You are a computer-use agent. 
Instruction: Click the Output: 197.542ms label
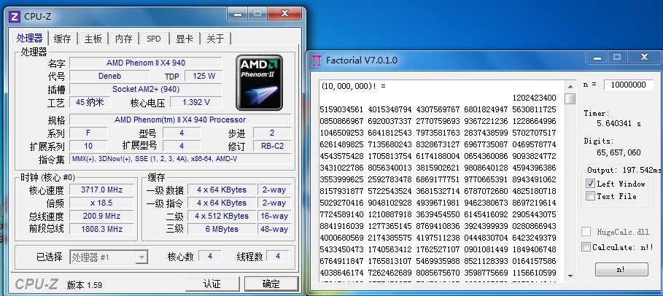click(x=625, y=171)
